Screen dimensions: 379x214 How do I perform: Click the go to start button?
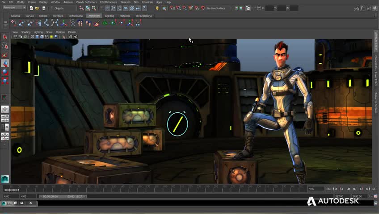tap(328, 189)
